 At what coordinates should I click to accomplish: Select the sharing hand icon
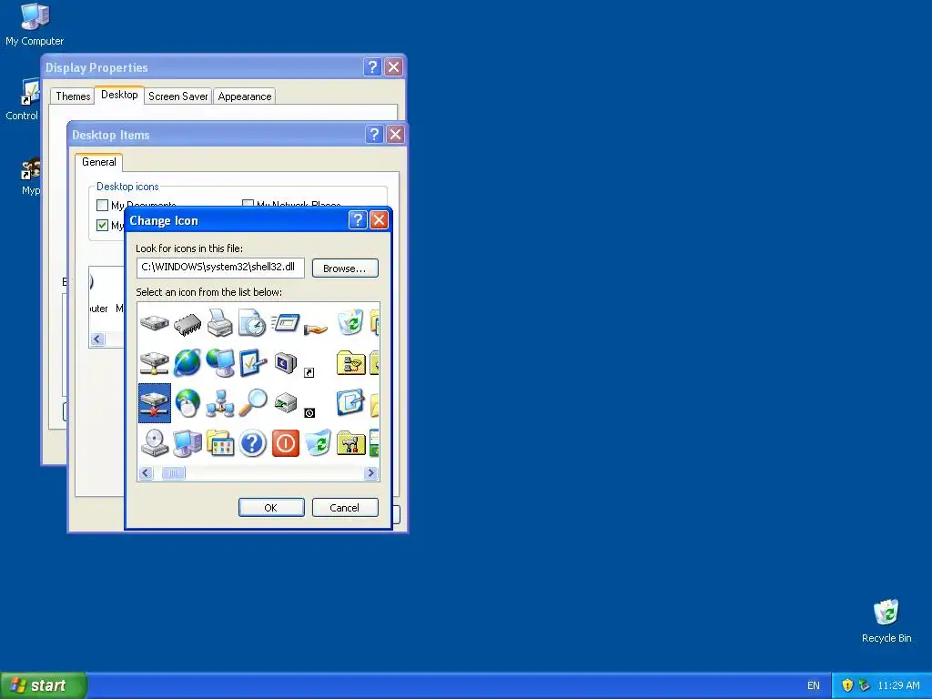pos(316,328)
